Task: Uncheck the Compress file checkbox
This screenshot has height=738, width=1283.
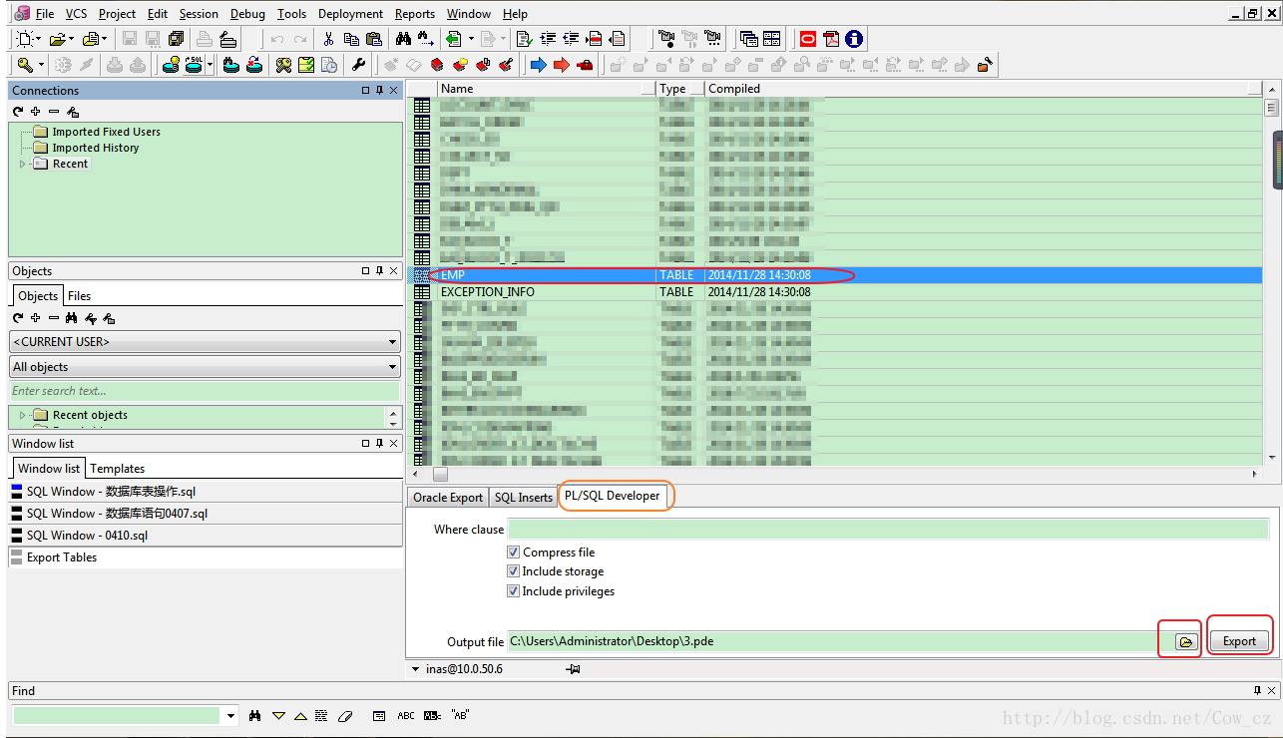Action: (x=514, y=552)
